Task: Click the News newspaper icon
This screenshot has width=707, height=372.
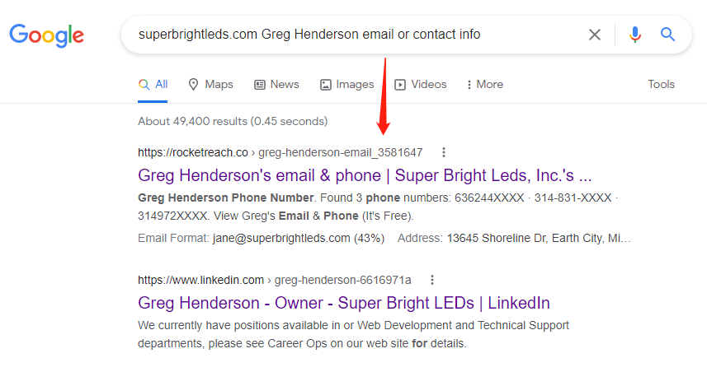Action: (260, 85)
